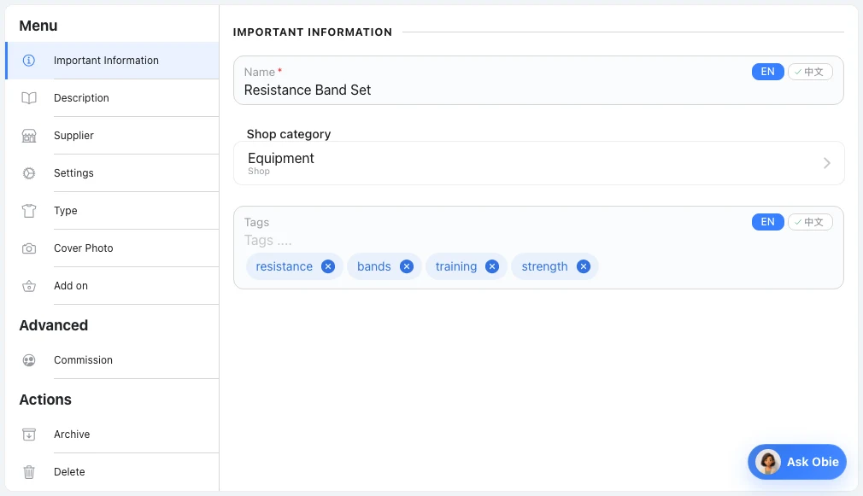Viewport: 863px width, 496px height.
Task: Open the Description section
Action: click(x=112, y=98)
